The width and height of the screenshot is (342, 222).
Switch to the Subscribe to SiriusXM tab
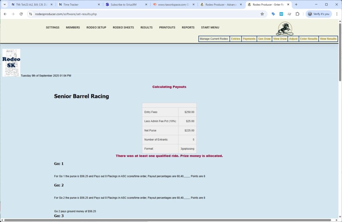tap(125, 5)
